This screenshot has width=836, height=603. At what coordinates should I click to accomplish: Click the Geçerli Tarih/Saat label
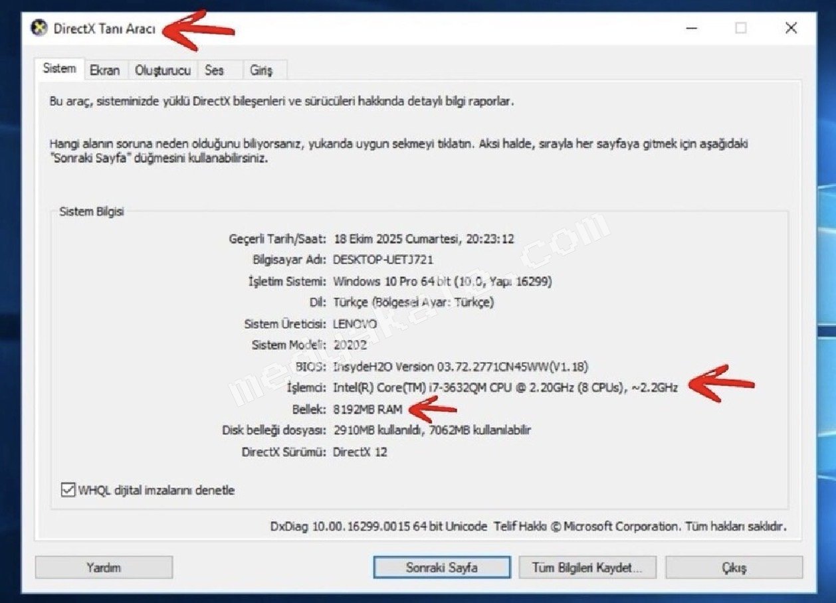tap(278, 239)
